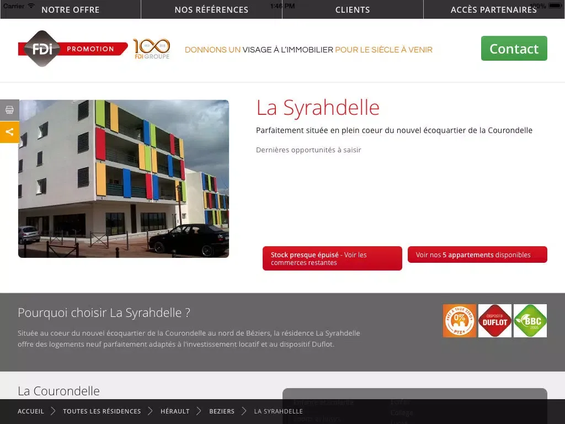Click the green Contact button

tap(514, 49)
